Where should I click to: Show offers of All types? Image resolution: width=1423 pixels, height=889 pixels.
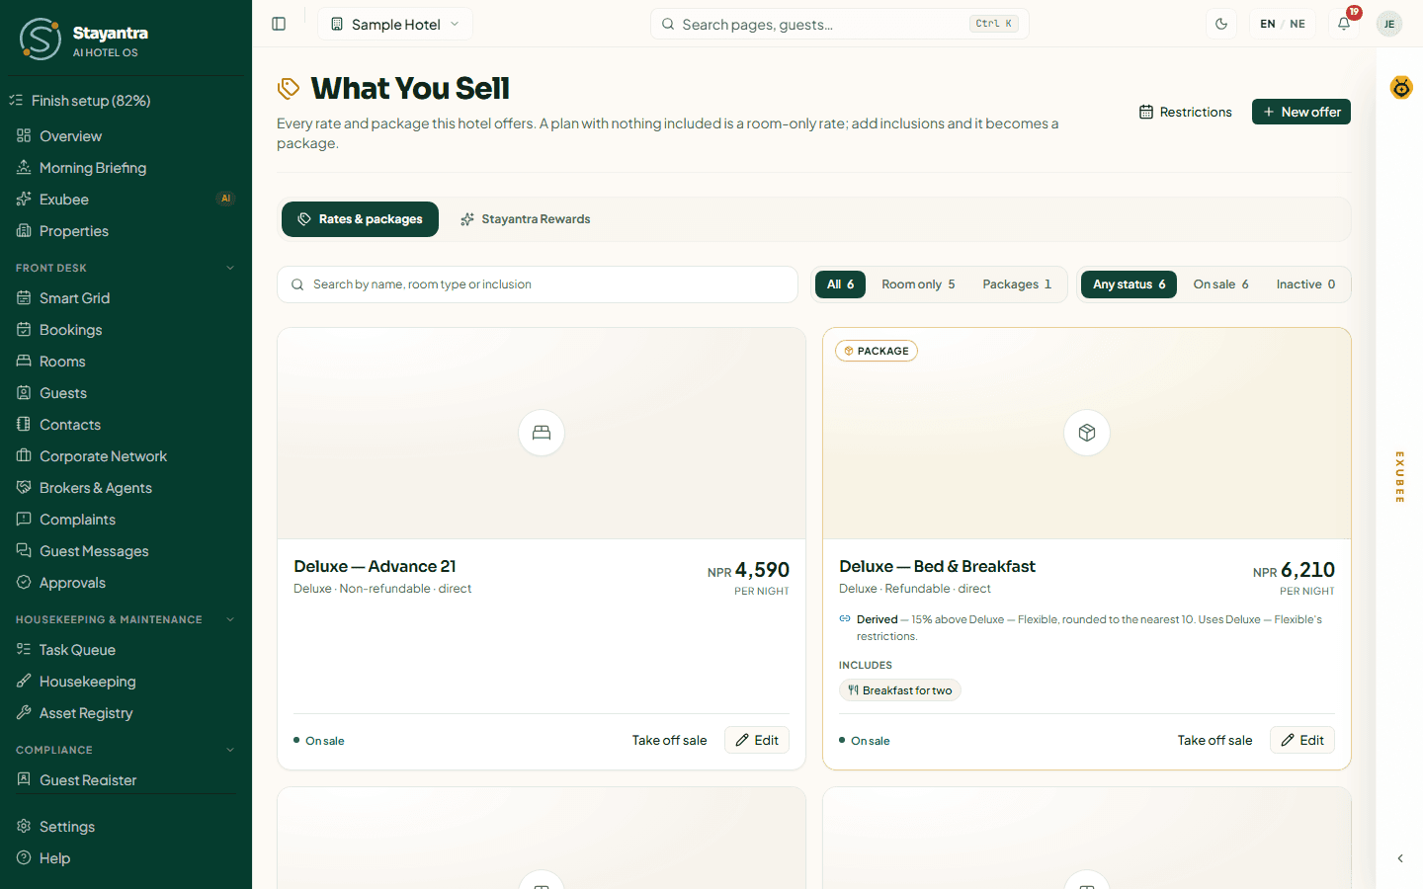pyautogui.click(x=841, y=284)
